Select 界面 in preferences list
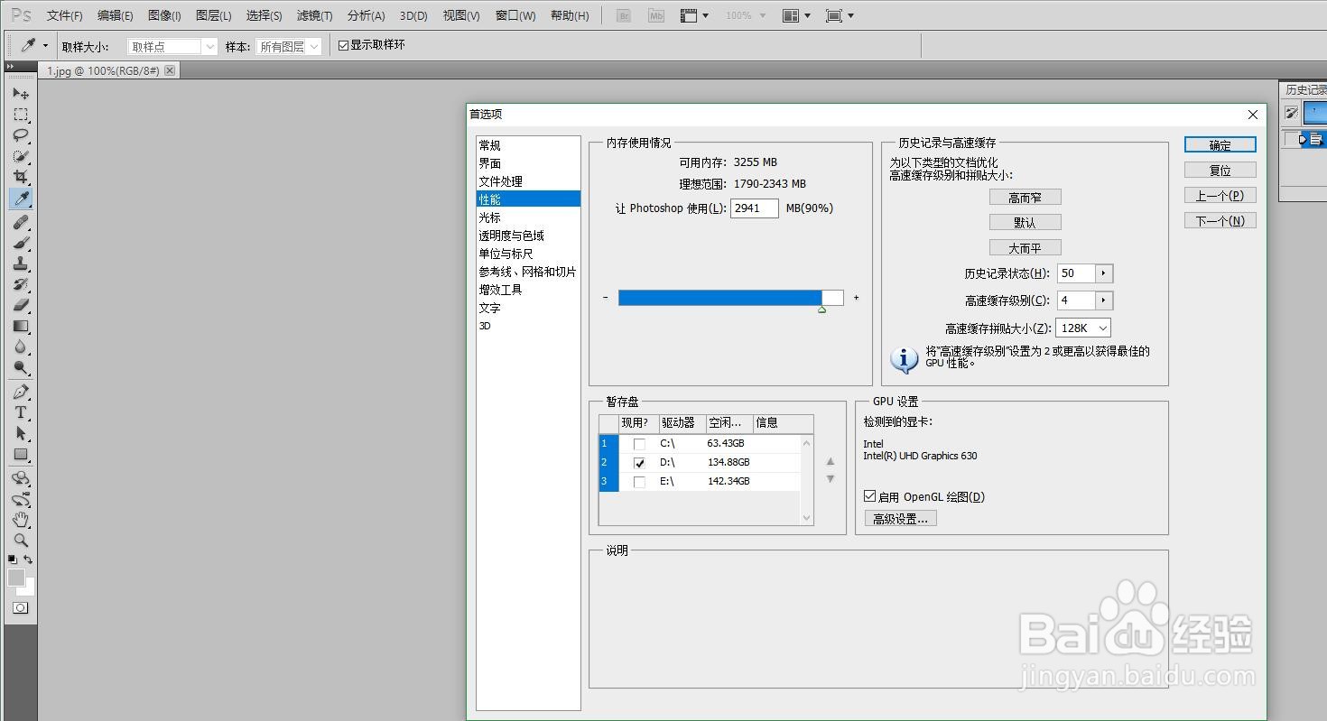This screenshot has height=721, width=1327. click(490, 163)
